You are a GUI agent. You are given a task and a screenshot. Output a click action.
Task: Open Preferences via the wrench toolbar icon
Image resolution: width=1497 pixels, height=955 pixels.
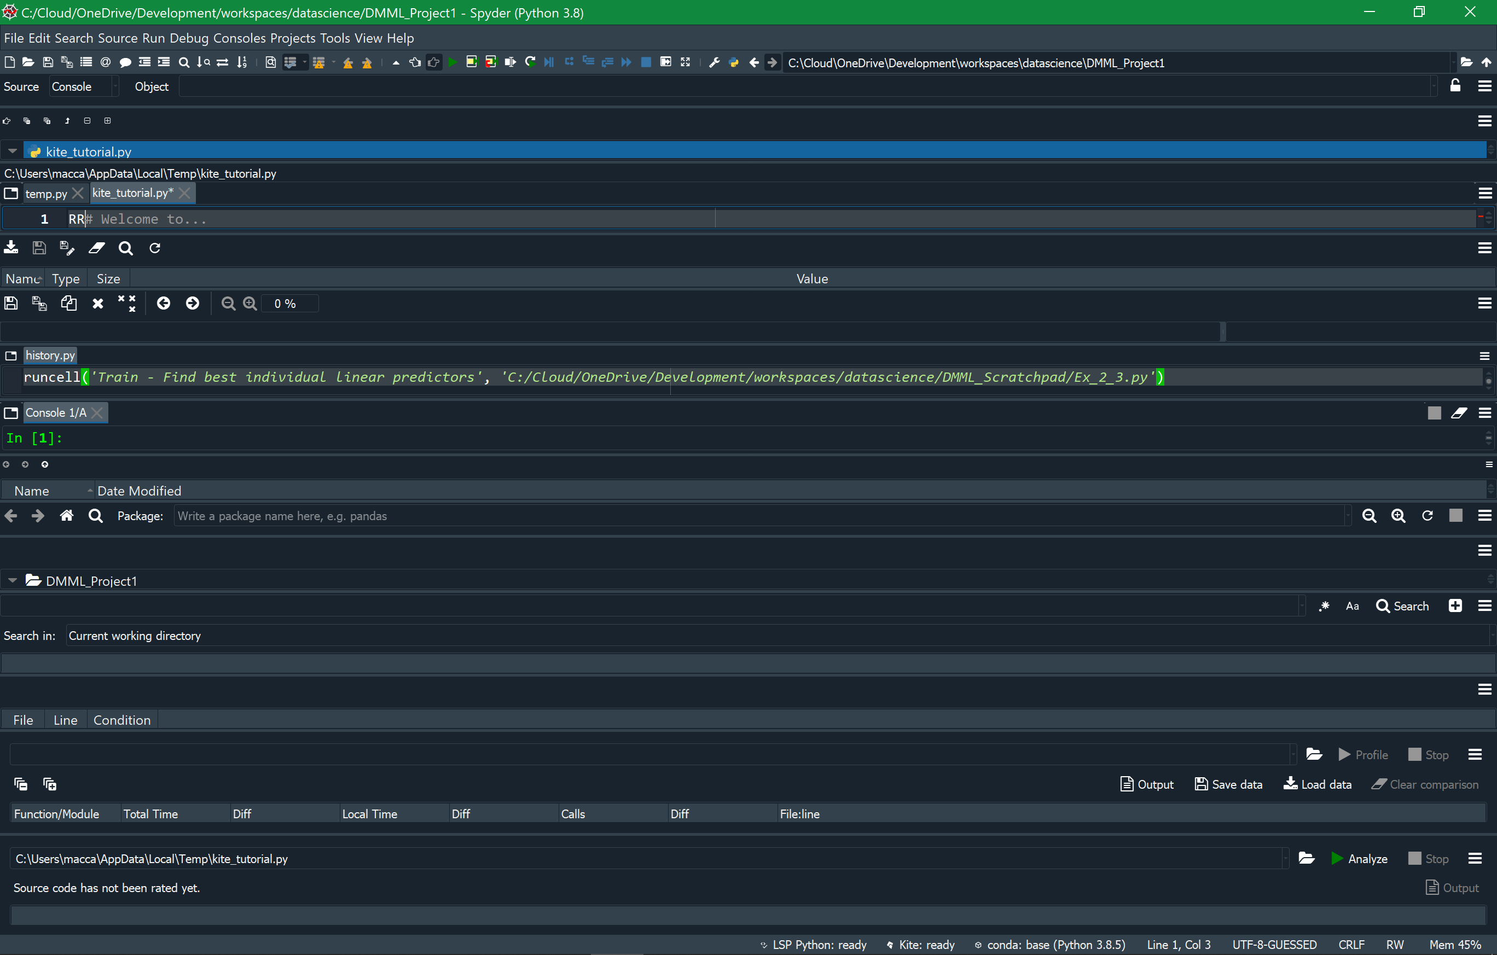[x=713, y=62]
